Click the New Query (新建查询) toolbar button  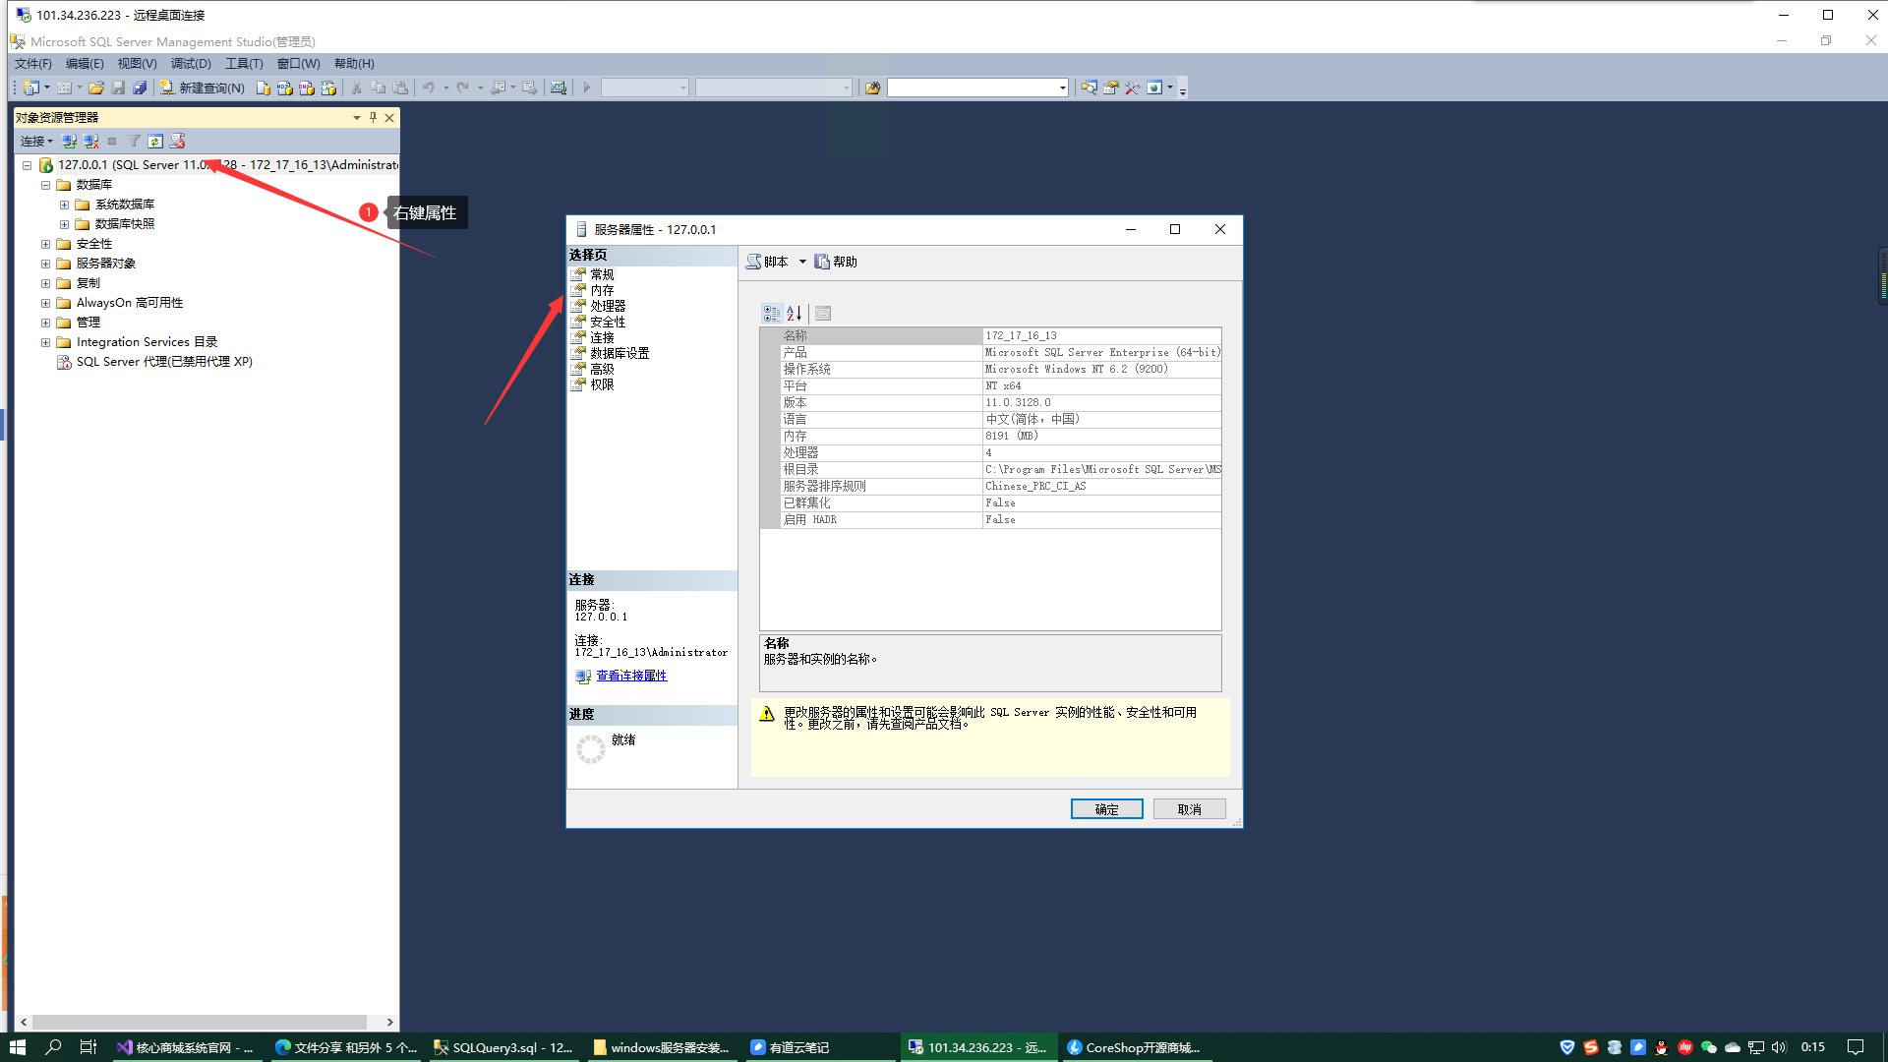(203, 88)
